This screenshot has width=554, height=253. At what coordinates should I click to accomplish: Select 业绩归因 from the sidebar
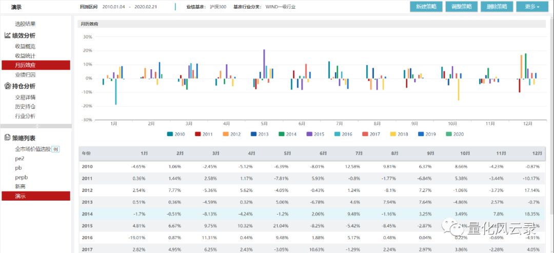click(x=25, y=75)
